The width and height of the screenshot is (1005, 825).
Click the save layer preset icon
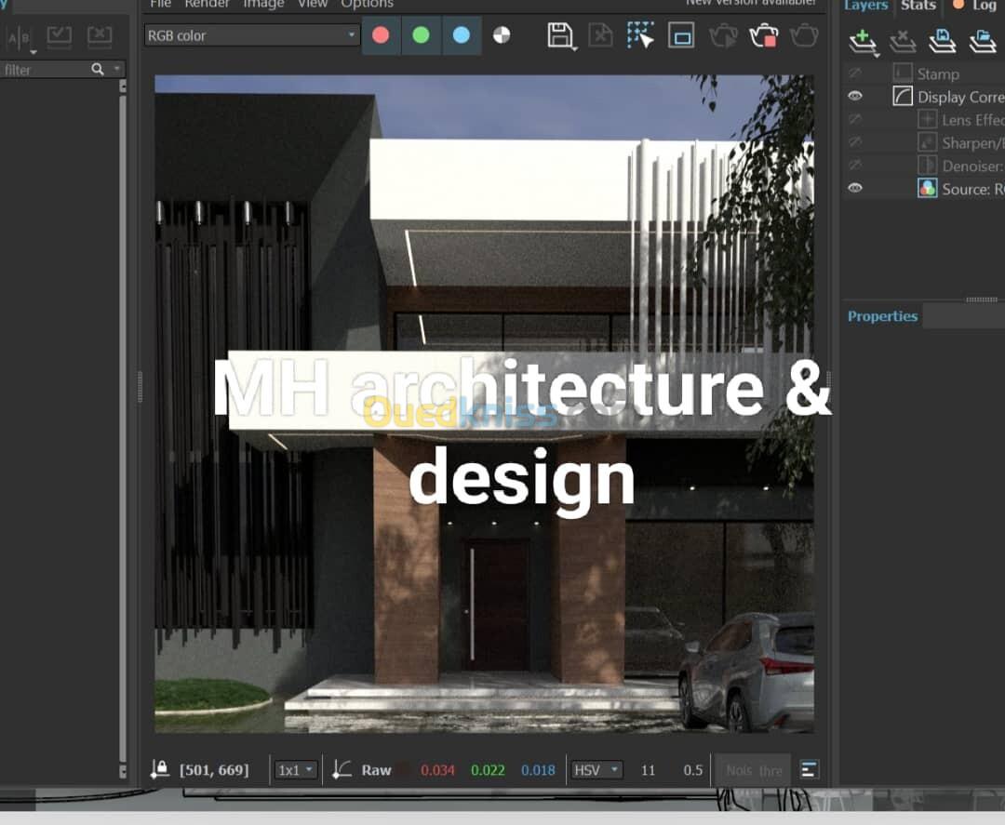(943, 40)
